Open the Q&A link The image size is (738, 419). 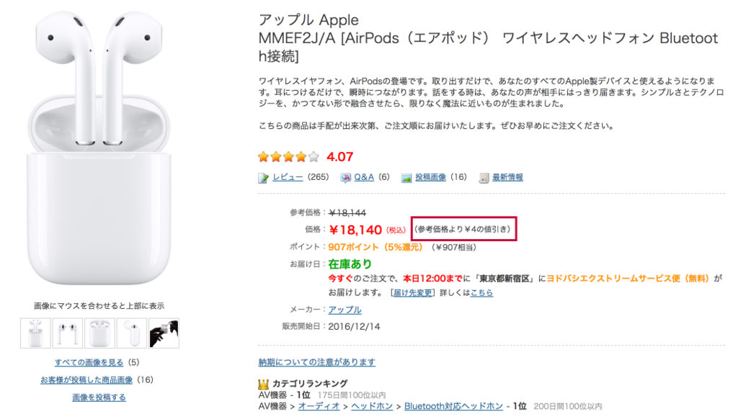364,178
